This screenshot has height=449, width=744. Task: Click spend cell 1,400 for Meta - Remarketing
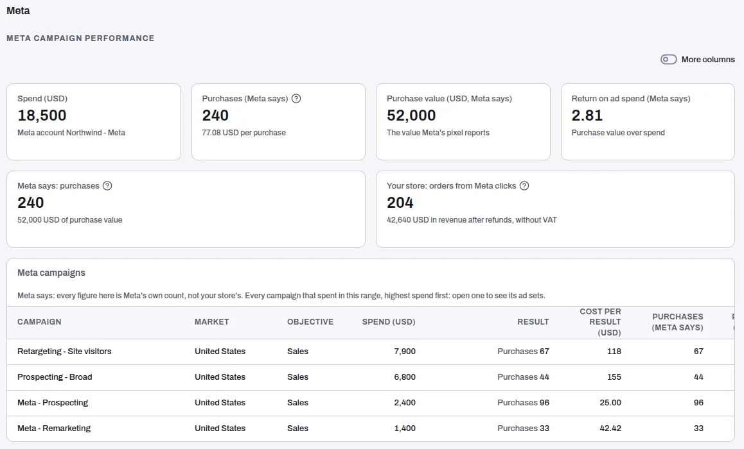[405, 428]
